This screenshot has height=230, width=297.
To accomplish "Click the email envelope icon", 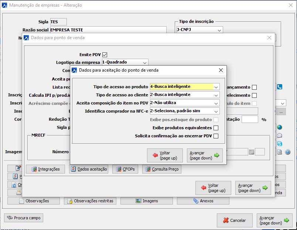I will click(x=280, y=135).
